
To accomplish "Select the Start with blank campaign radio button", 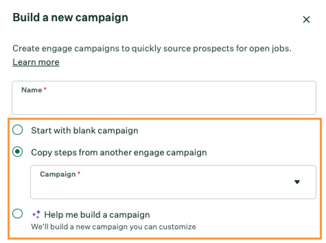I will (18, 130).
